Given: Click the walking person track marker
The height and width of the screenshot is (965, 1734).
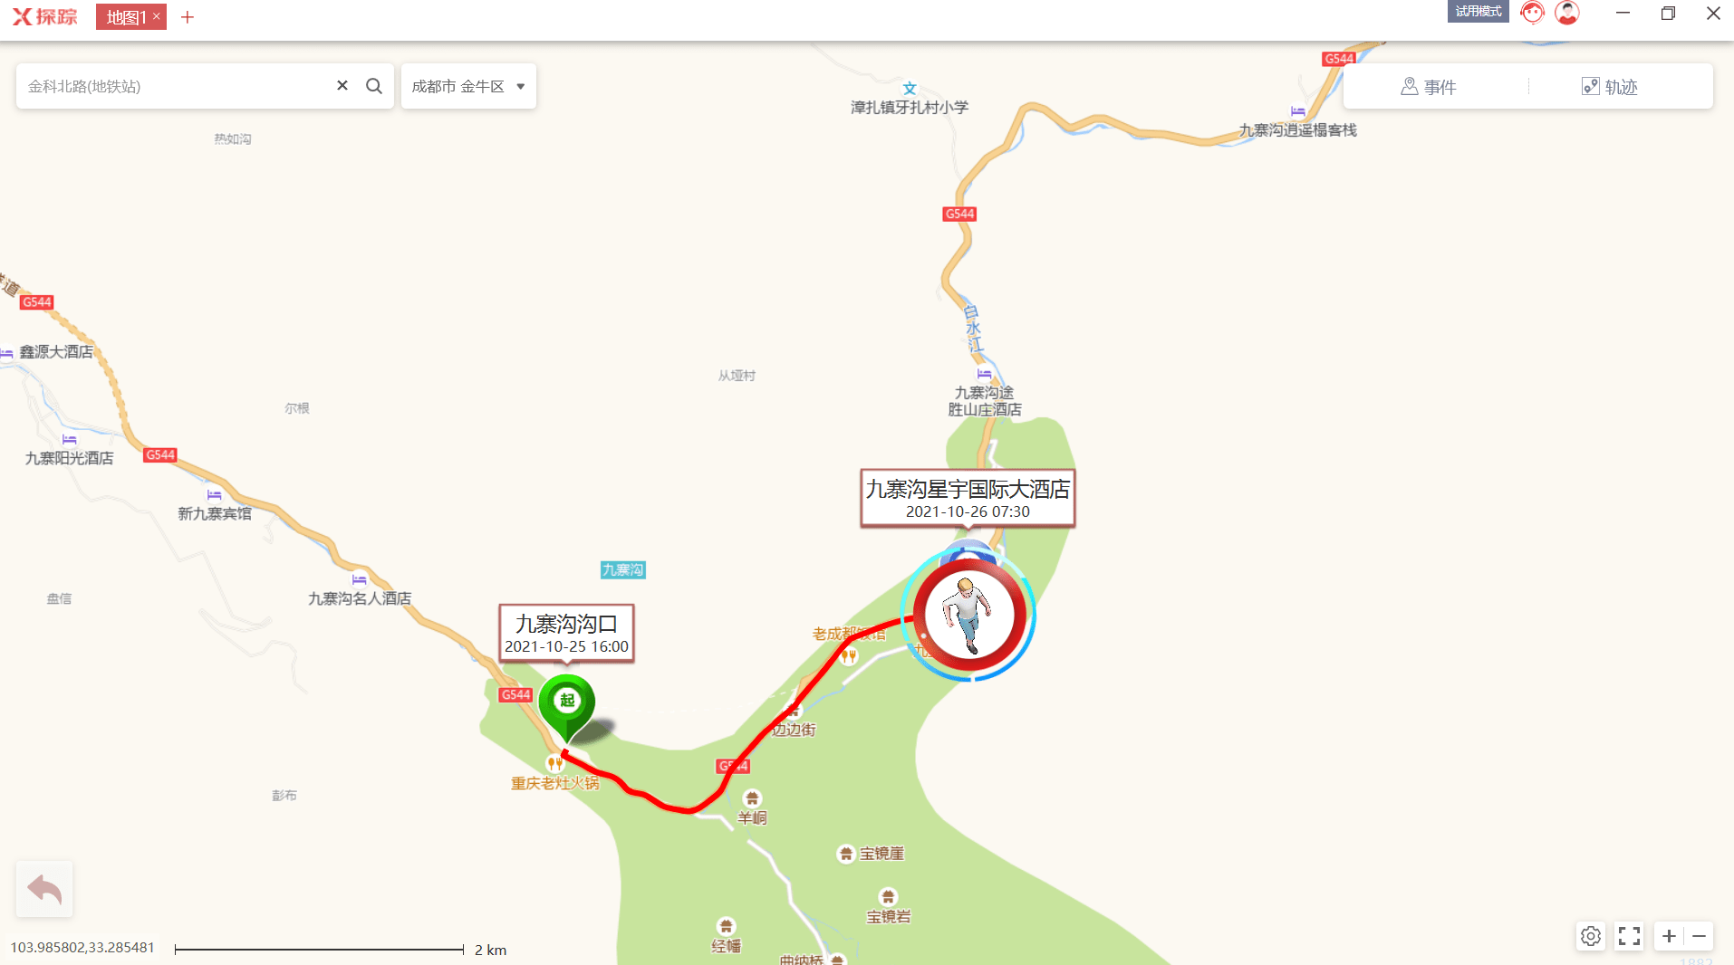Looking at the screenshot, I should tap(969, 615).
